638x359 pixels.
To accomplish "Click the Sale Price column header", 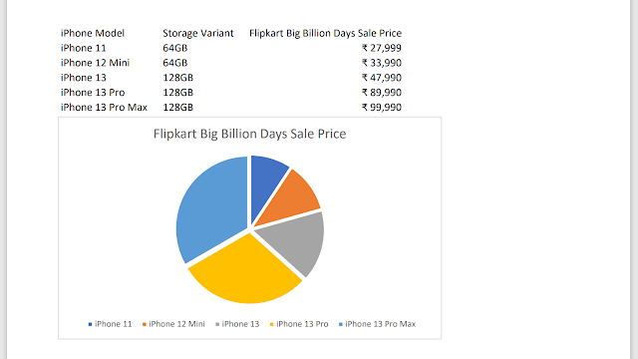I will (325, 33).
